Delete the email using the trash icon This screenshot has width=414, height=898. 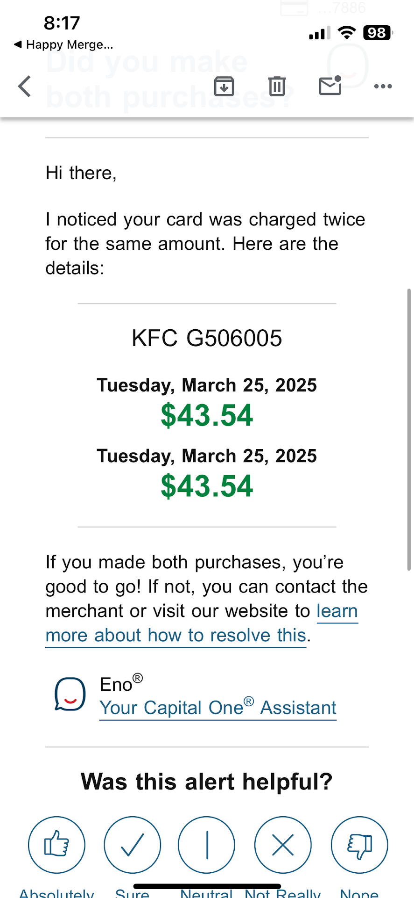[x=277, y=87]
